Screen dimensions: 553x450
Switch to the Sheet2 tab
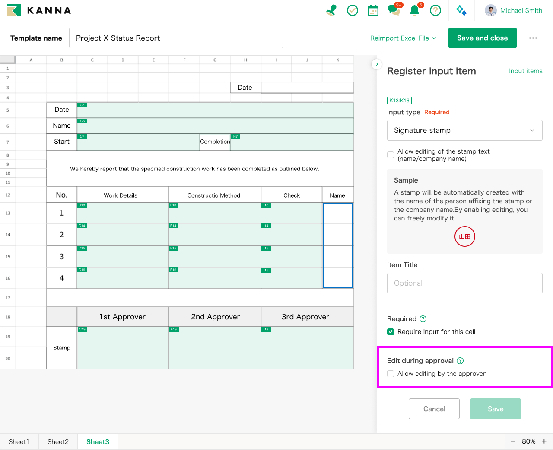(x=58, y=441)
